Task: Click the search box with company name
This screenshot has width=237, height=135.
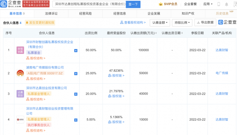Action: pyautogui.click(x=89, y=4)
